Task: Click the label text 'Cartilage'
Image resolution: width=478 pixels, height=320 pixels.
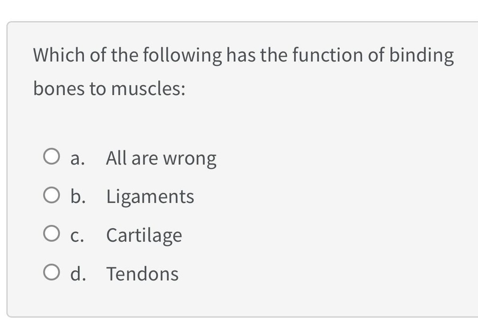Action: pos(143,235)
